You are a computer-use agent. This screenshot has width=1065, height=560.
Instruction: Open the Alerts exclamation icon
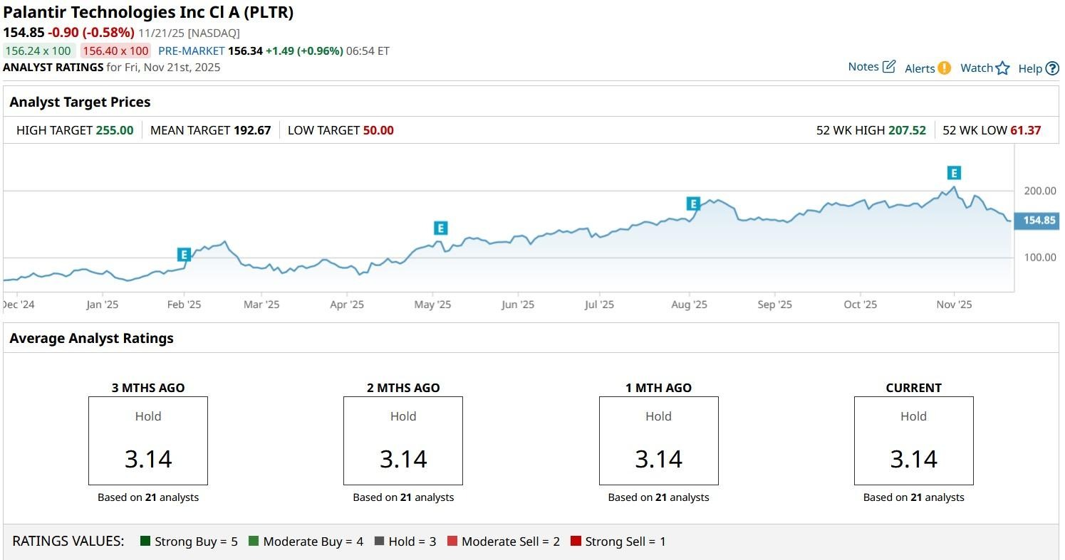[944, 68]
